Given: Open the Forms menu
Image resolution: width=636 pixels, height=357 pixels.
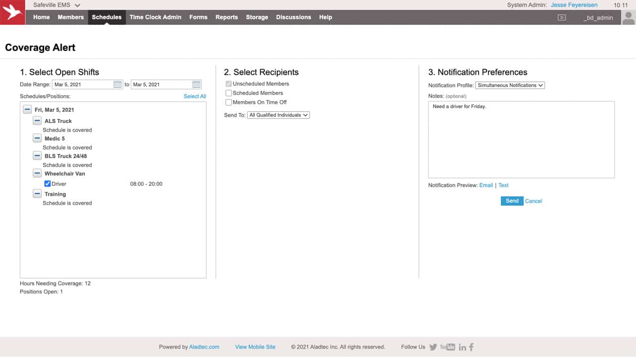Looking at the screenshot, I should click(198, 17).
